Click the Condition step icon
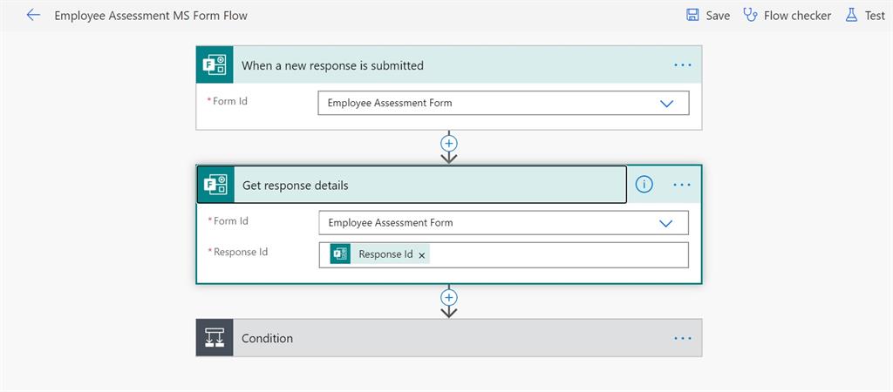 (x=215, y=338)
